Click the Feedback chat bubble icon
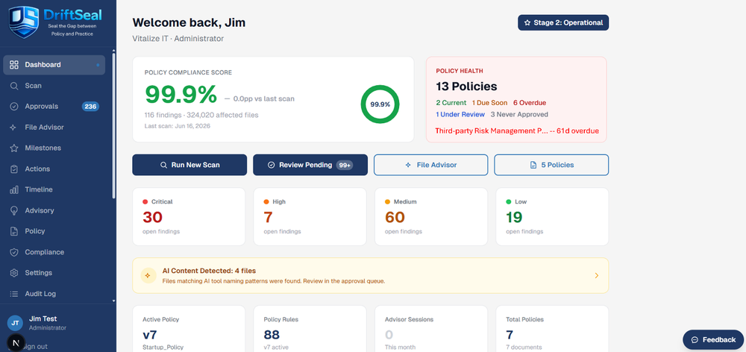746x352 pixels. click(695, 339)
